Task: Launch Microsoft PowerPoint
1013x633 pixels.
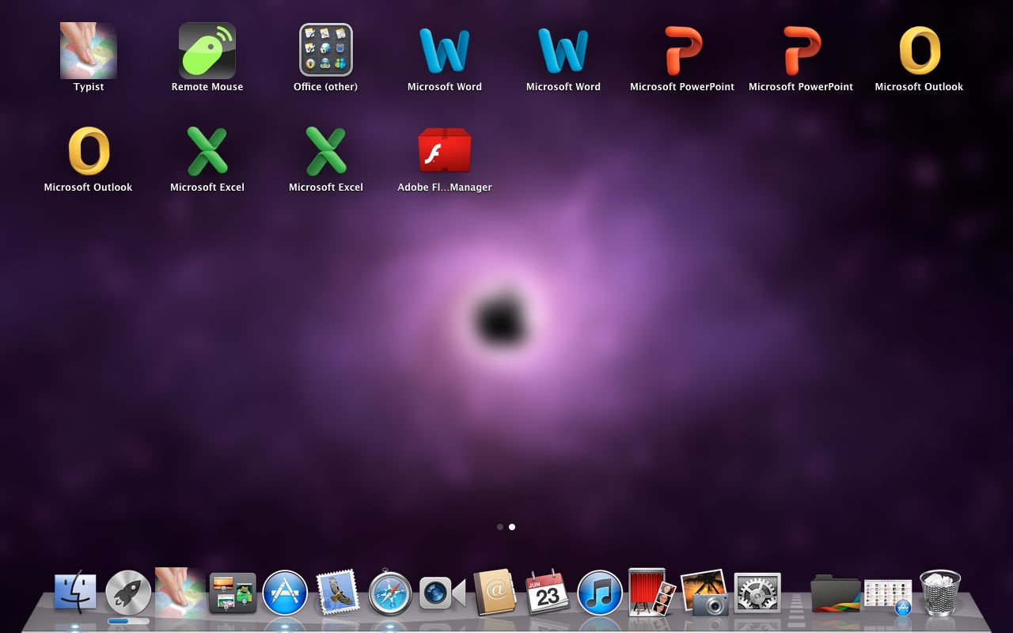Action: point(681,50)
